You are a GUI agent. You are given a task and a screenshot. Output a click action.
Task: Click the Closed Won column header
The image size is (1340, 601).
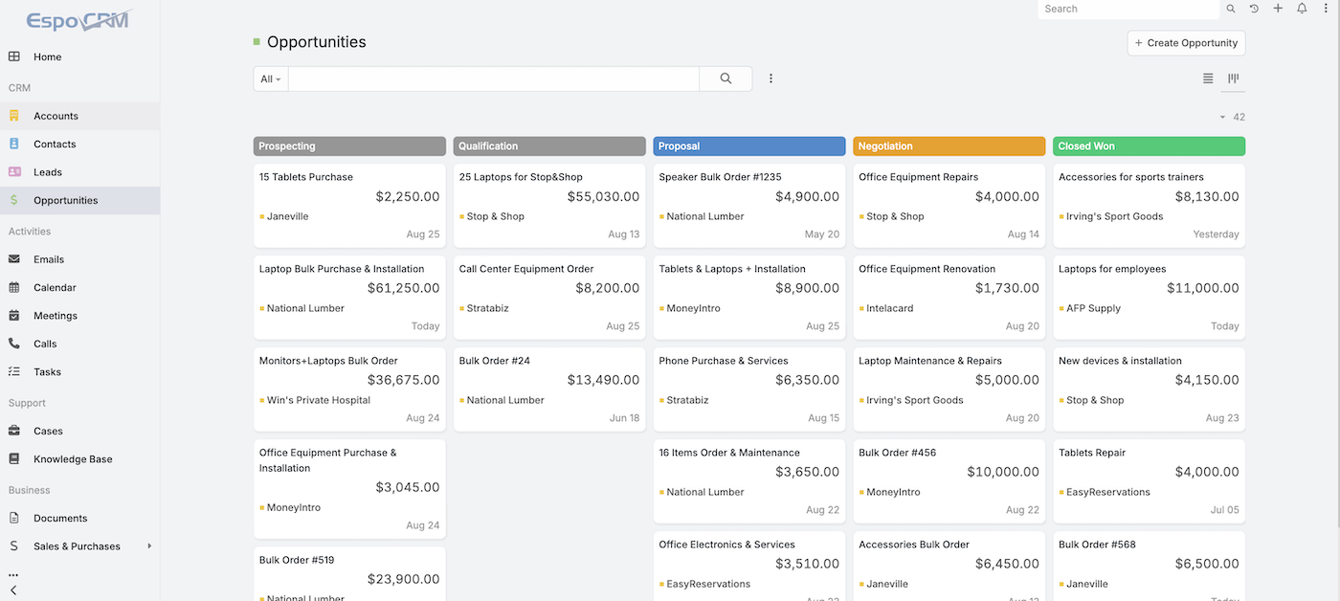point(1149,146)
